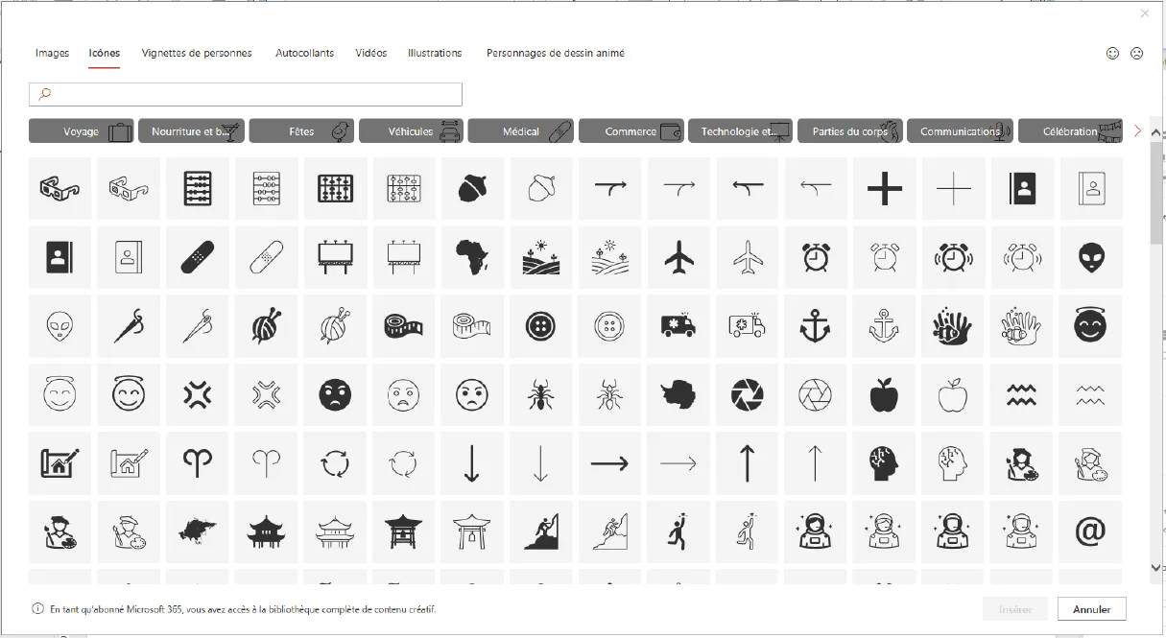This screenshot has width=1166, height=638.
Task: Pick the bold plus sign icon
Action: [x=884, y=188]
